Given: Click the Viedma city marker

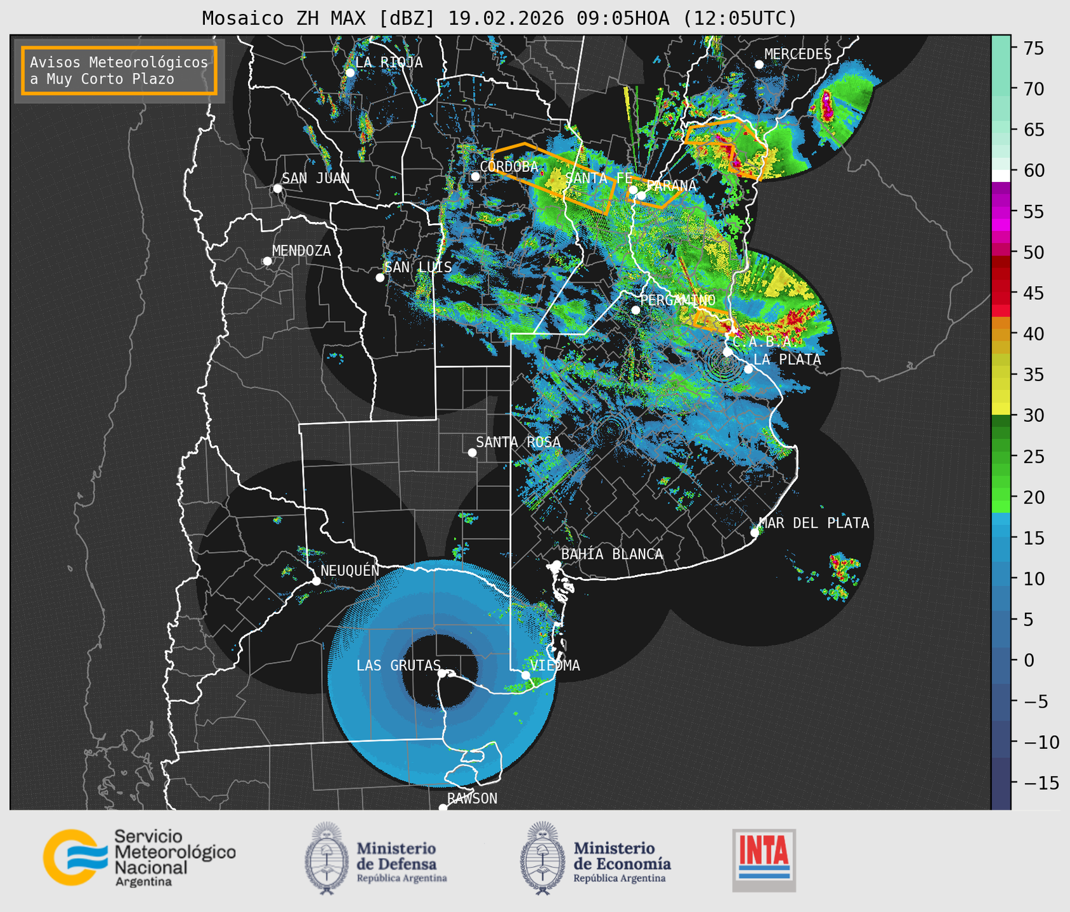Looking at the screenshot, I should 525,675.
